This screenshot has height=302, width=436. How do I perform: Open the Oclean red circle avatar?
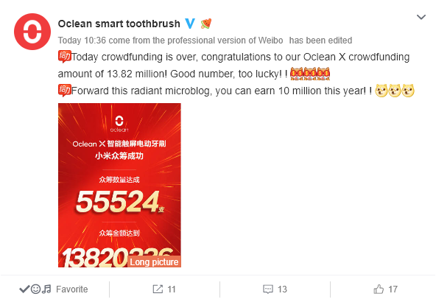pos(32,32)
